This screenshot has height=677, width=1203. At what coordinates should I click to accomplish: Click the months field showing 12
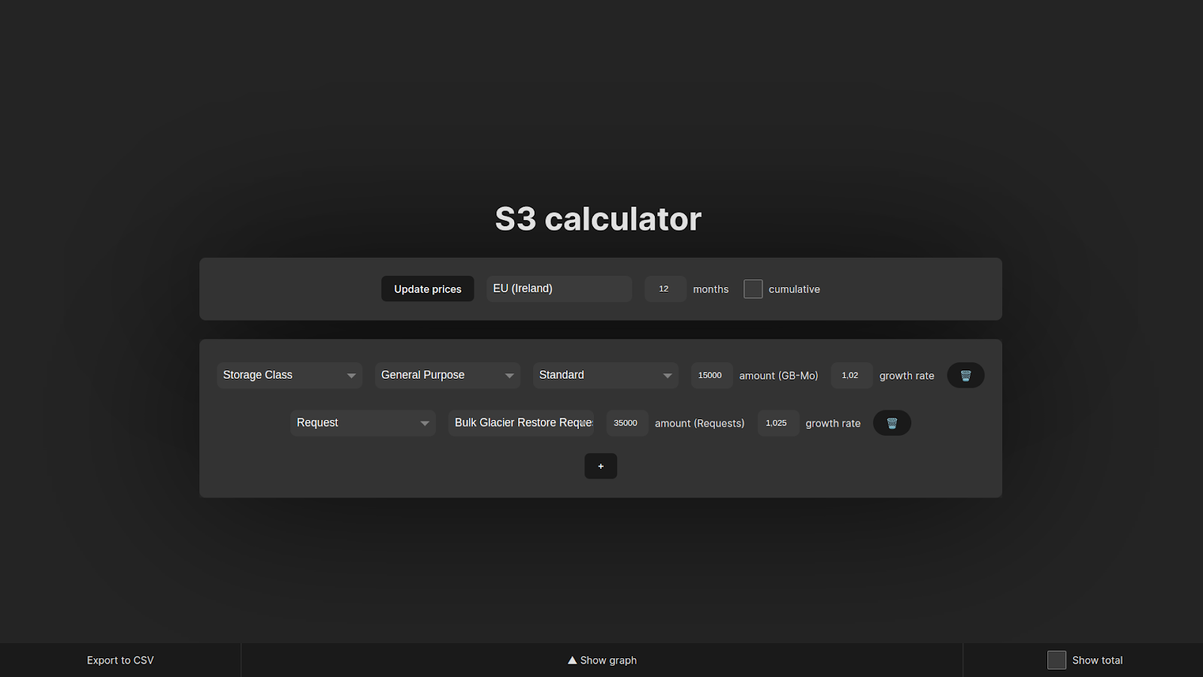[x=665, y=289]
